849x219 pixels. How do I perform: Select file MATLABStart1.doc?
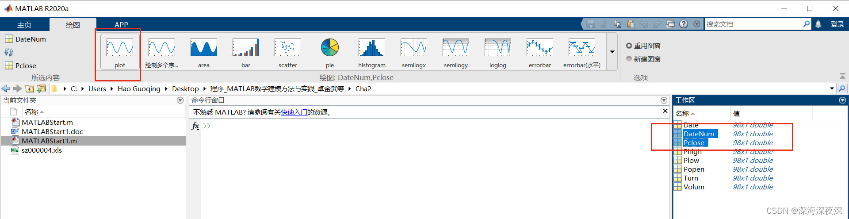(x=52, y=132)
